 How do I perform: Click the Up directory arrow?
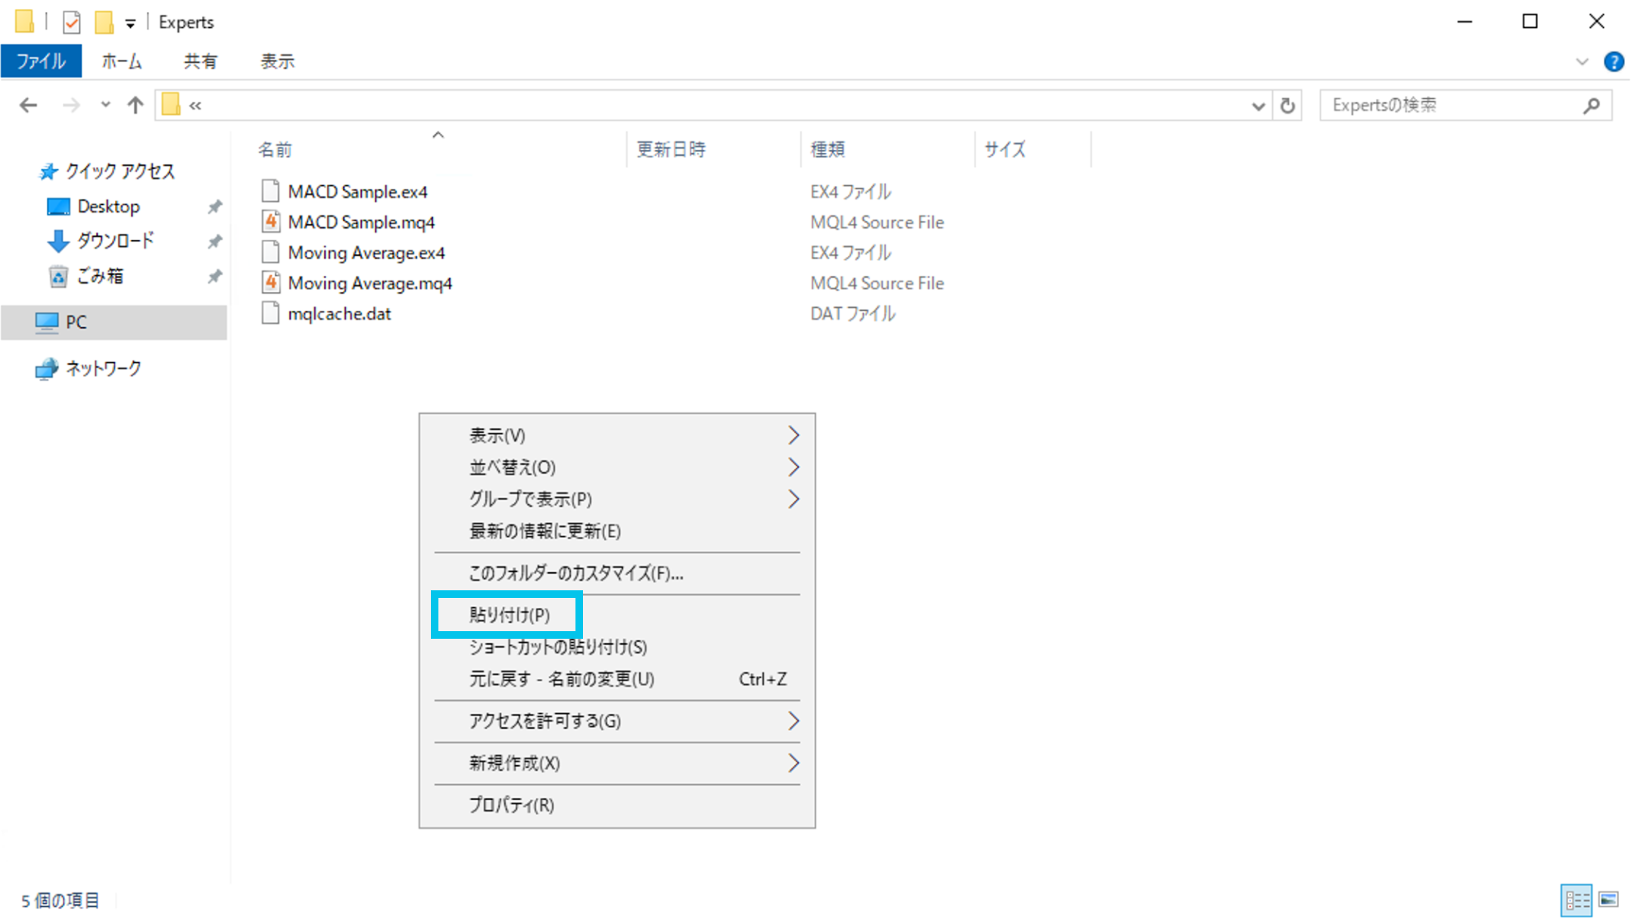pos(135,105)
